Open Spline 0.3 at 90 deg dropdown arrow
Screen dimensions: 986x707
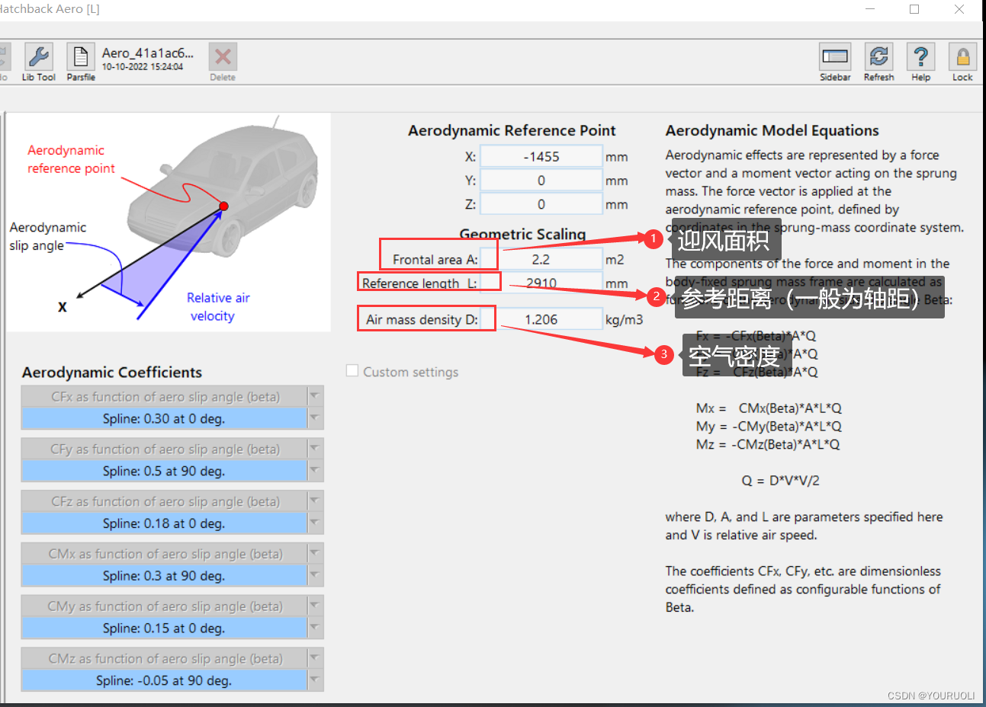click(x=315, y=575)
